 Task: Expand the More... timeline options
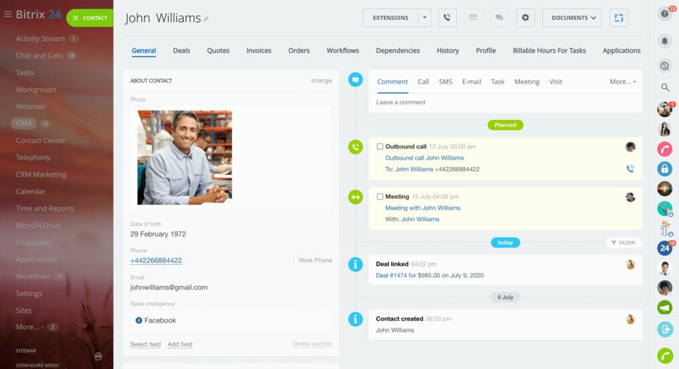coord(622,81)
